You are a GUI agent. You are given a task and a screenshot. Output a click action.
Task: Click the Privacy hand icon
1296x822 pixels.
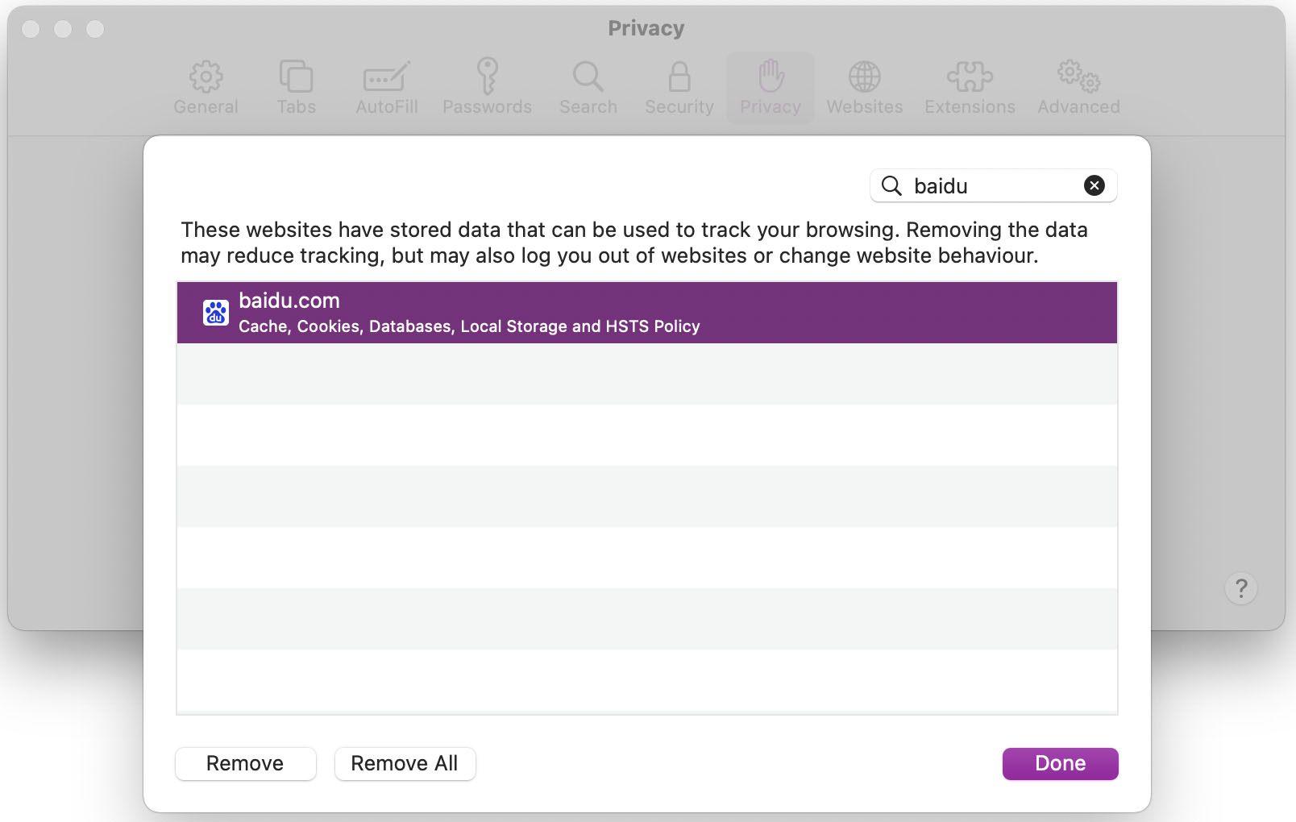point(771,77)
